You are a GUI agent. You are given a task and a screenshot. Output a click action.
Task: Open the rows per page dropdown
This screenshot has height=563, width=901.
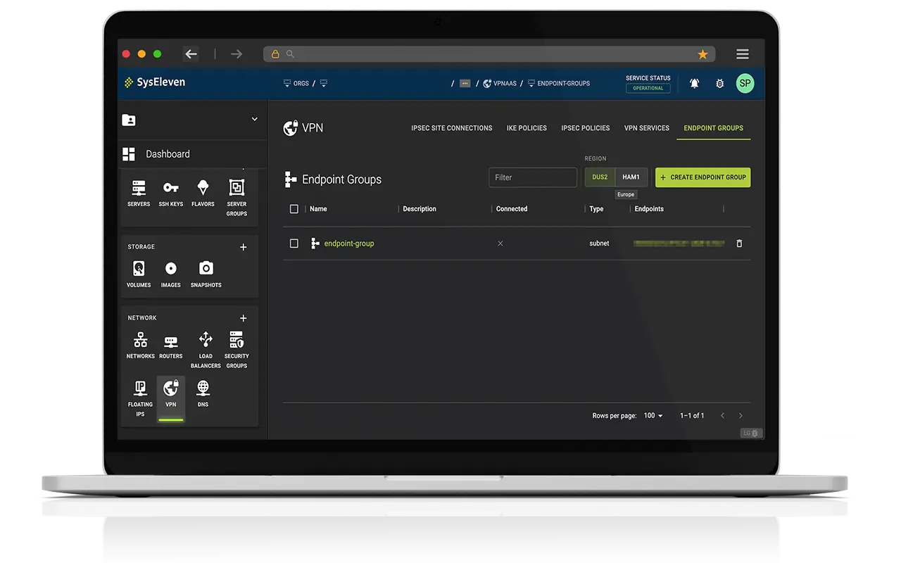[x=654, y=416]
